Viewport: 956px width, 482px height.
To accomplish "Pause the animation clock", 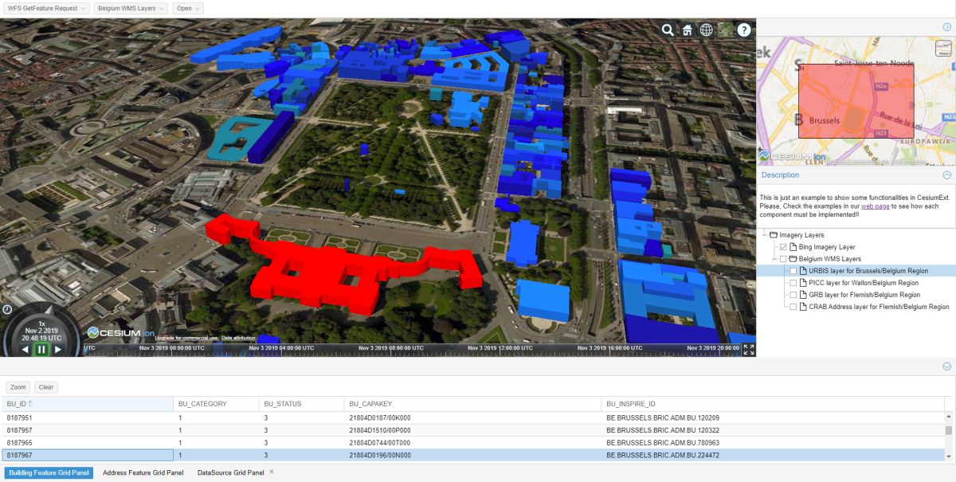I will point(41,349).
